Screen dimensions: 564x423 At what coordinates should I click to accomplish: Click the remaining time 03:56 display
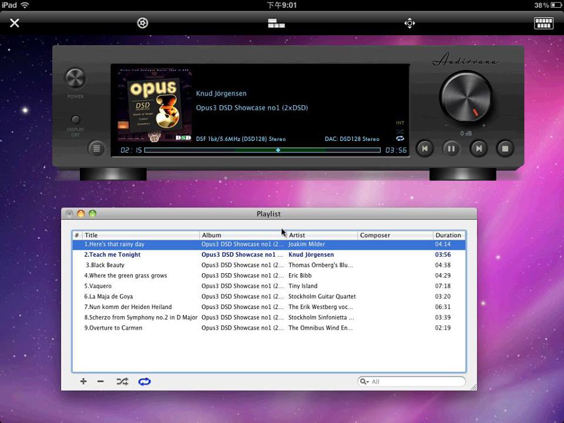pos(396,150)
